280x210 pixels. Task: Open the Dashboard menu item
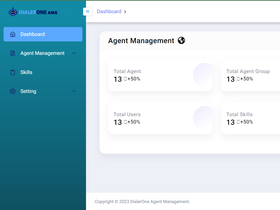43,34
